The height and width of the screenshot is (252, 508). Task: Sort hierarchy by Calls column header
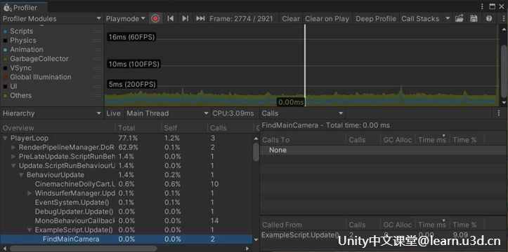pyautogui.click(x=230, y=128)
